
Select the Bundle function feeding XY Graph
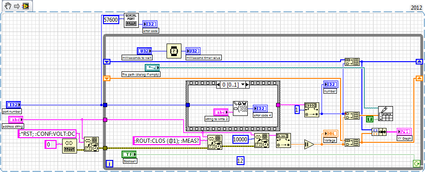379,132
